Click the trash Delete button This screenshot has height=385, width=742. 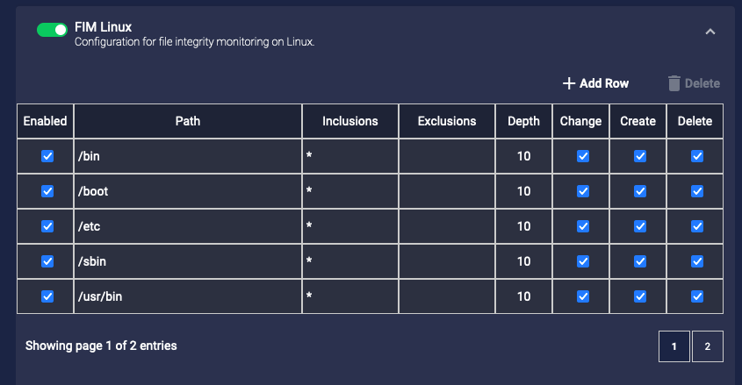tap(694, 83)
